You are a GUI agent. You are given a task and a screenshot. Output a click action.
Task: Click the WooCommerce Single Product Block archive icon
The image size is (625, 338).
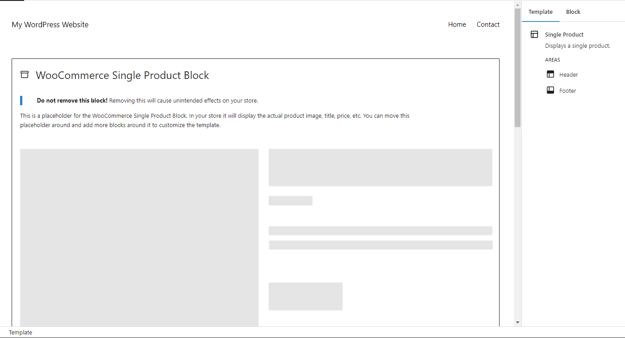pos(25,75)
